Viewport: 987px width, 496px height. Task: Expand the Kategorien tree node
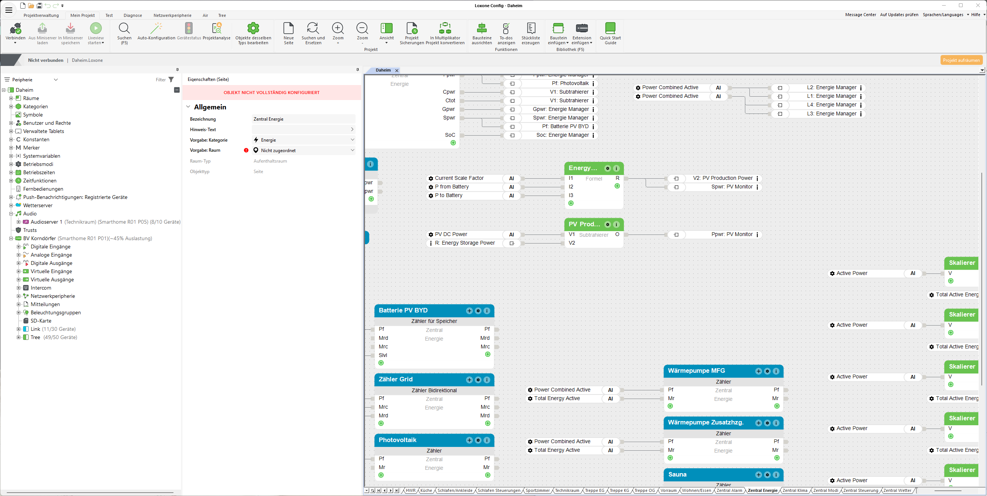(x=11, y=106)
